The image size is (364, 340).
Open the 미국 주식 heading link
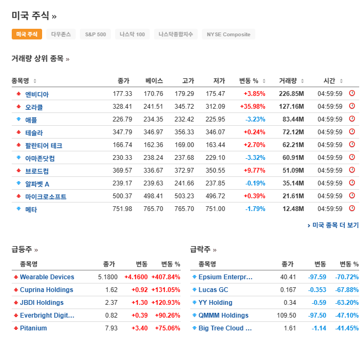pyautogui.click(x=34, y=16)
